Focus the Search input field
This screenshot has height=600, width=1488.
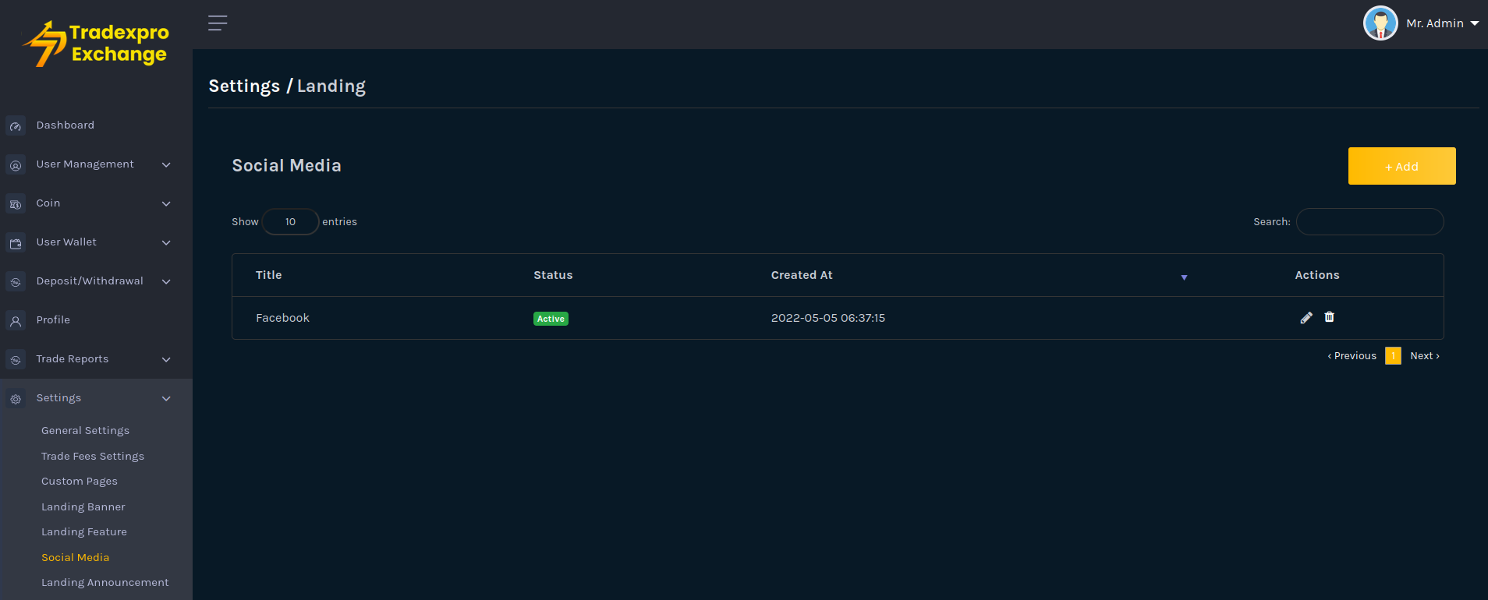pyautogui.click(x=1369, y=222)
